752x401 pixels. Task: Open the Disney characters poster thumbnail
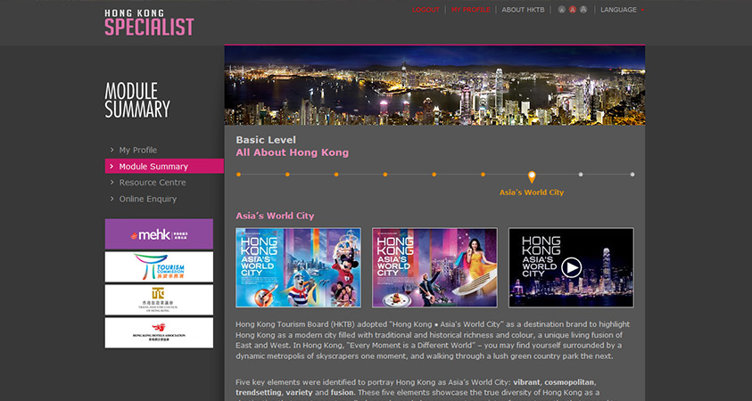298,267
